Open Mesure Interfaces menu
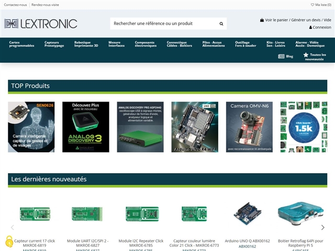 coord(116,44)
